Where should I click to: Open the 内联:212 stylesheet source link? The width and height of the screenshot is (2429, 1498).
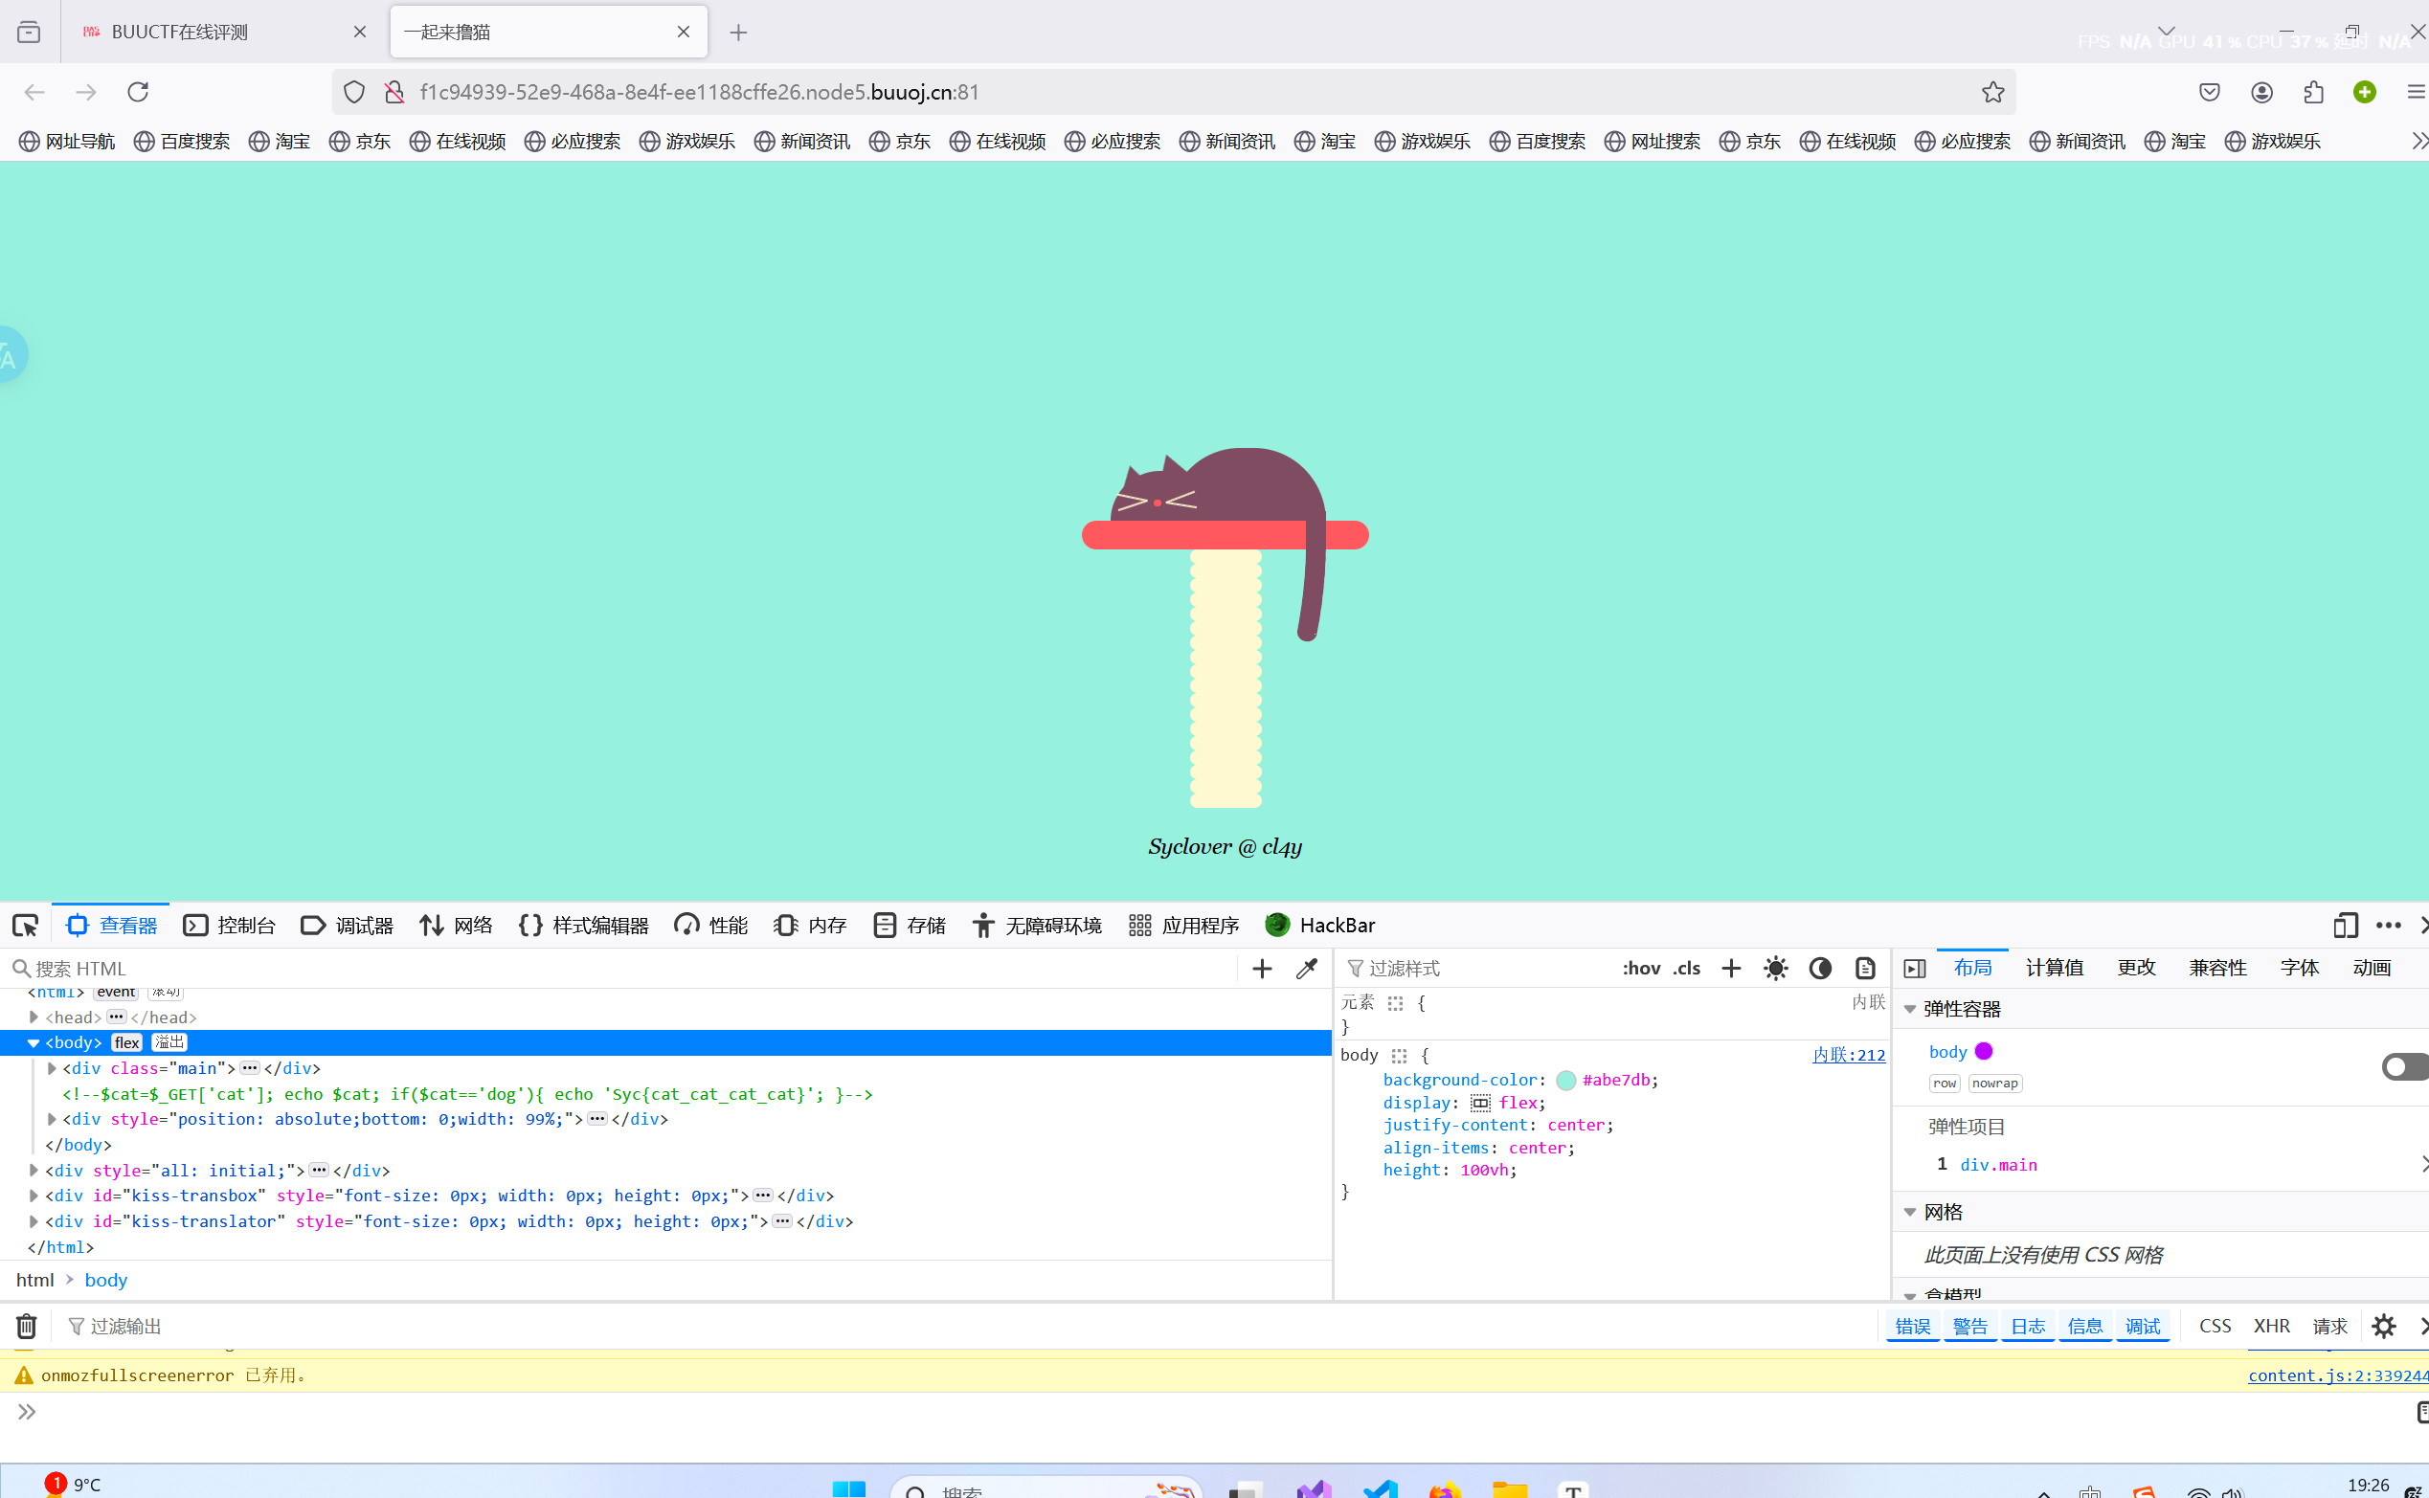(1848, 1055)
